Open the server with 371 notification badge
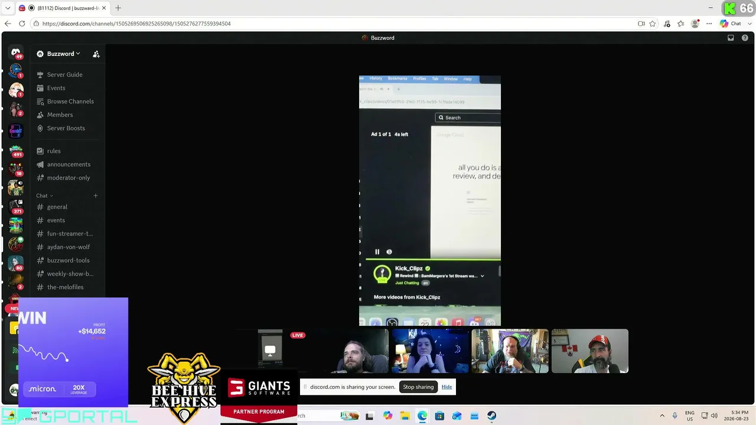The image size is (756, 425). (x=16, y=206)
